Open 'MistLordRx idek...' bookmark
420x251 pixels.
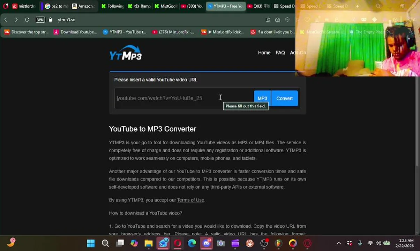click(223, 32)
